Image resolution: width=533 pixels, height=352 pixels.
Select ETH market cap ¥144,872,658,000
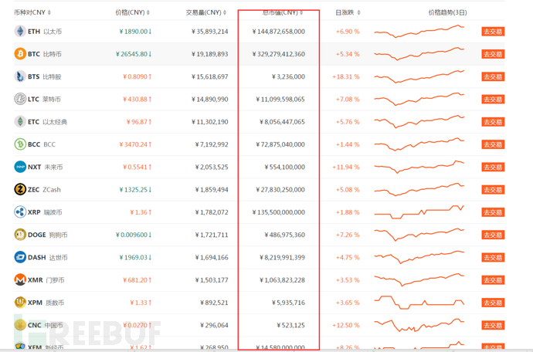pos(278,32)
